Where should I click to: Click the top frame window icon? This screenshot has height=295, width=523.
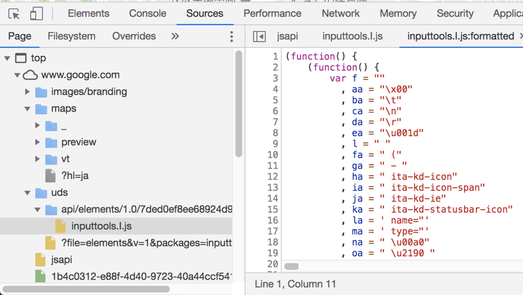coord(20,58)
